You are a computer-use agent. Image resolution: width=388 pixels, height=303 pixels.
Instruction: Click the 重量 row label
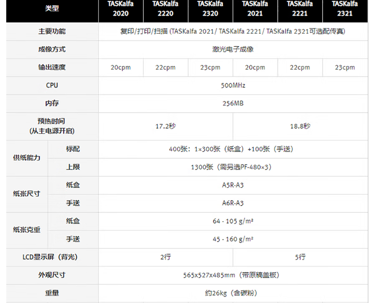tap(52, 293)
